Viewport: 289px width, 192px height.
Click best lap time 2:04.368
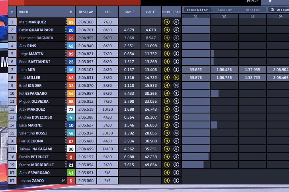86,22
